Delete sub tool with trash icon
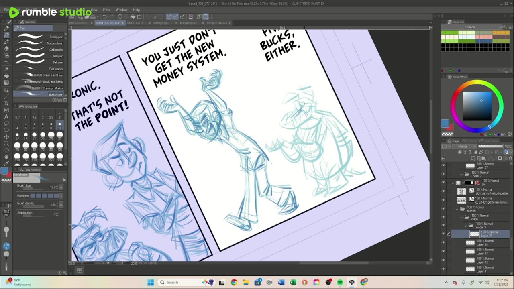This screenshot has height=289, width=514. pos(65,100)
